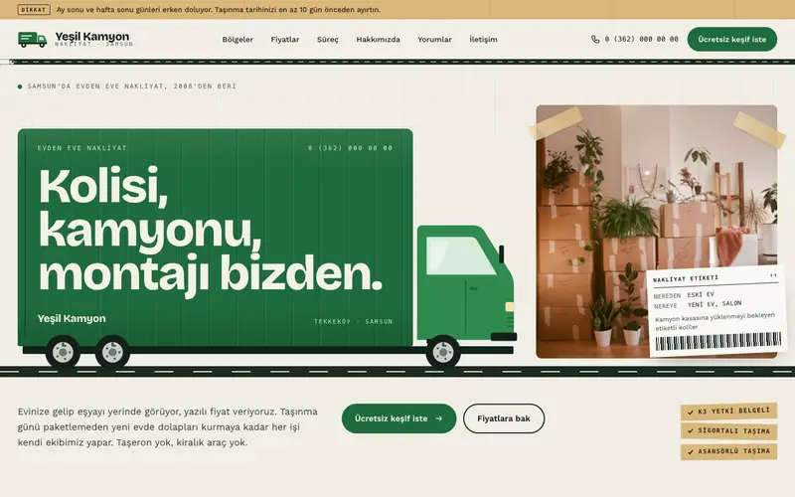Click the barcode on the nakliyat label
This screenshot has height=497, width=795.
pos(717,341)
